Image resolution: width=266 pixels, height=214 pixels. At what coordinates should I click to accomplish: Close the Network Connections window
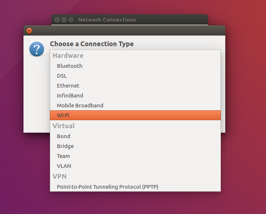coord(57,20)
